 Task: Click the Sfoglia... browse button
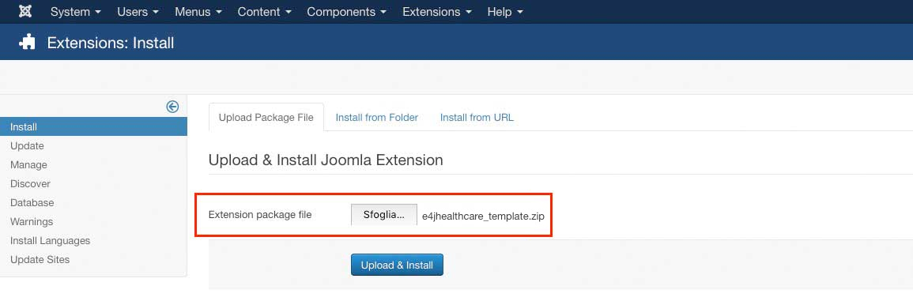(x=383, y=214)
